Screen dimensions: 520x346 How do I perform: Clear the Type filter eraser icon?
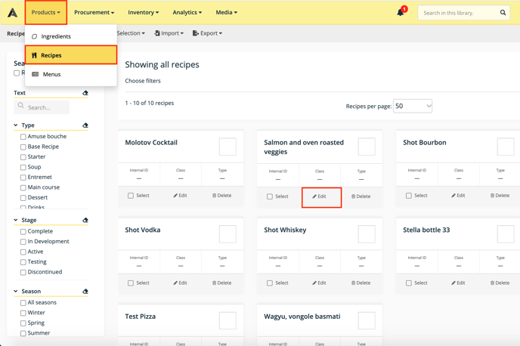point(85,125)
